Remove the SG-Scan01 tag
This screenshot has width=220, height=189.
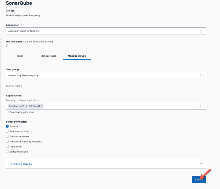tap(42, 106)
